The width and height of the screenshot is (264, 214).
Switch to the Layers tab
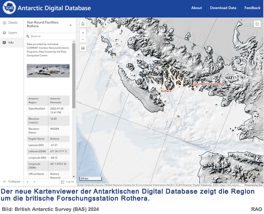tap(11, 33)
